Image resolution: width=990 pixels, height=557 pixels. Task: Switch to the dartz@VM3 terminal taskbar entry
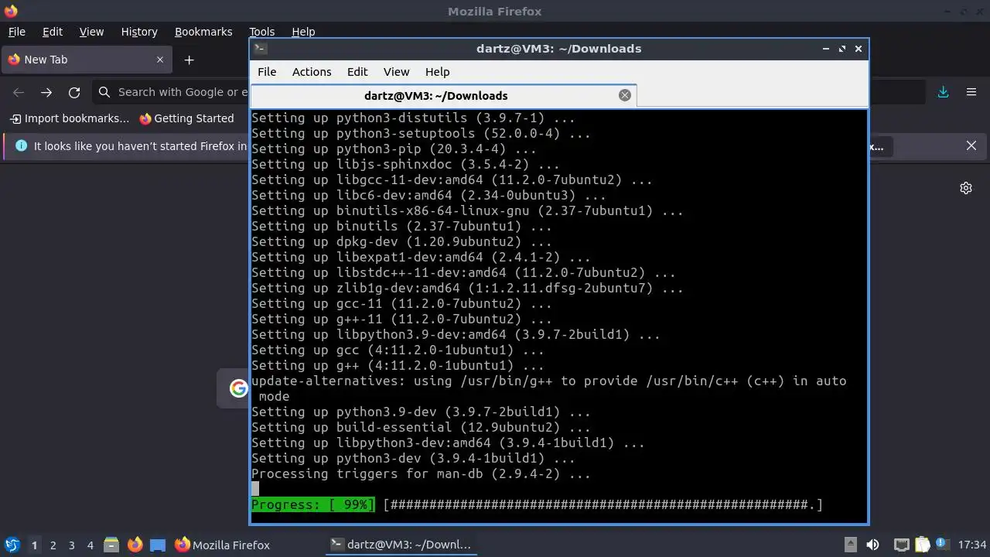pos(401,545)
